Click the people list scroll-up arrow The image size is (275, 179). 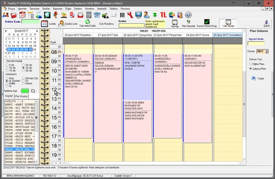point(36,102)
